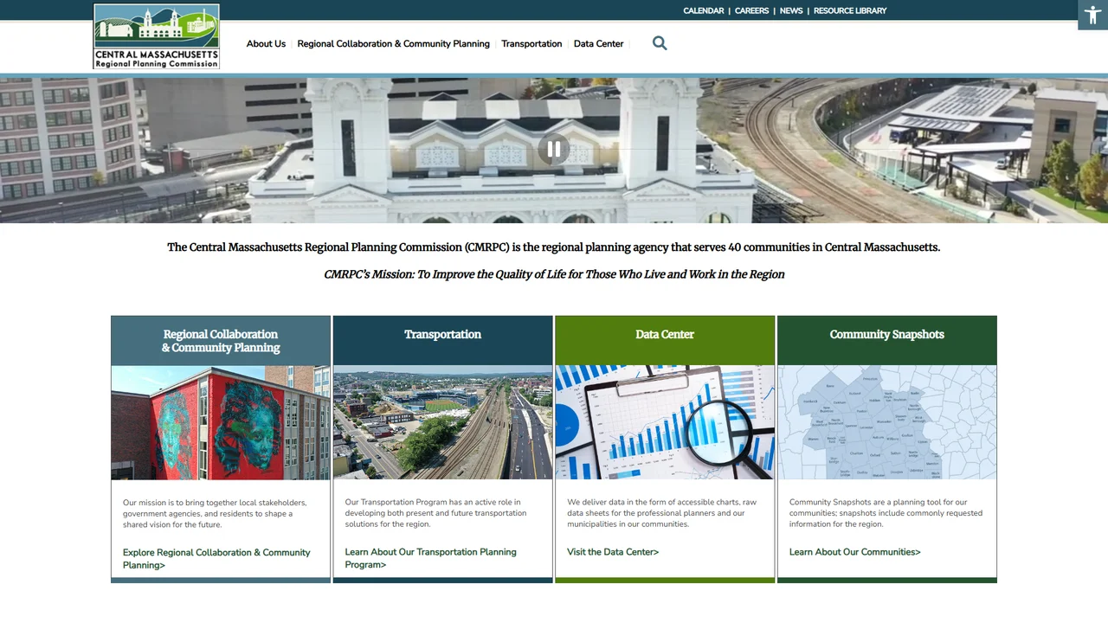Click the green Data Center card heading
The image size is (1108, 623).
tap(665, 334)
